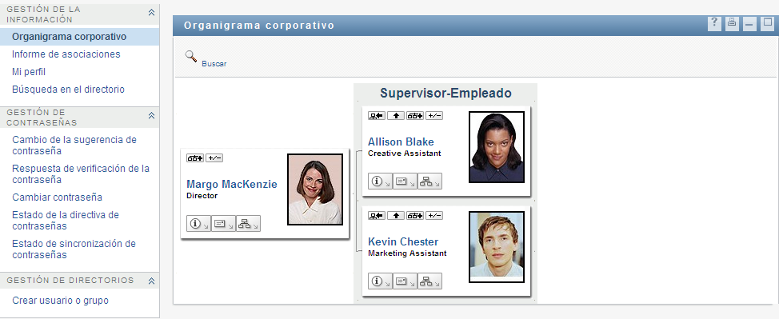Click the Allison Blake name link
The width and height of the screenshot is (779, 319).
point(401,142)
